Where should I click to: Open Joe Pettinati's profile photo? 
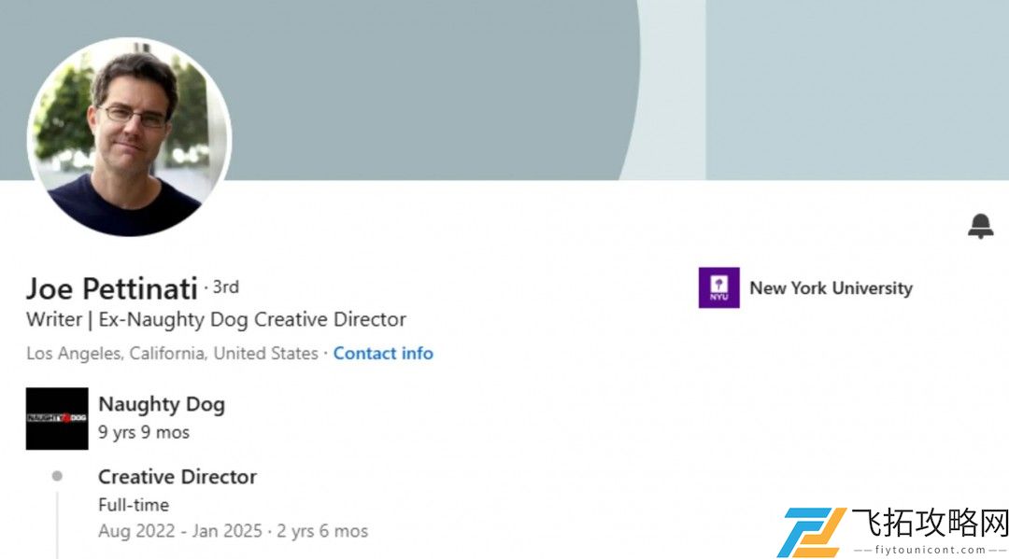coord(129,137)
